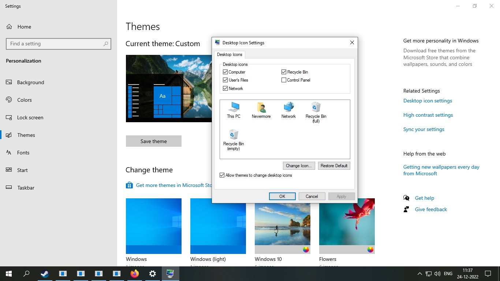Click OK in Desktop Icon Settings
Image resolution: width=500 pixels, height=281 pixels.
click(x=282, y=196)
